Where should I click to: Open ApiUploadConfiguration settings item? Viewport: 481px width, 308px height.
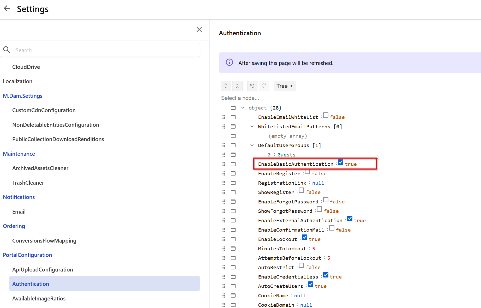43,269
